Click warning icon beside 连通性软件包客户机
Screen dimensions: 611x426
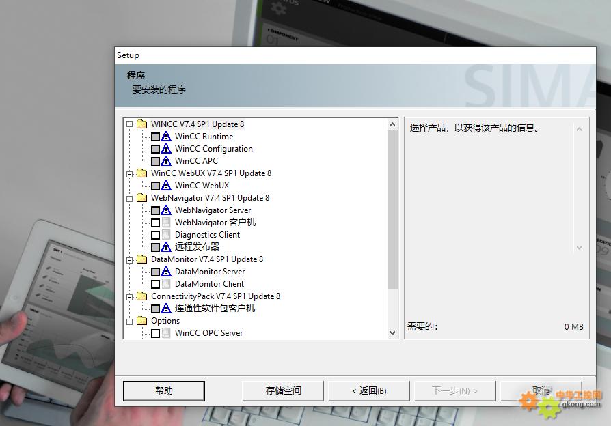166,309
